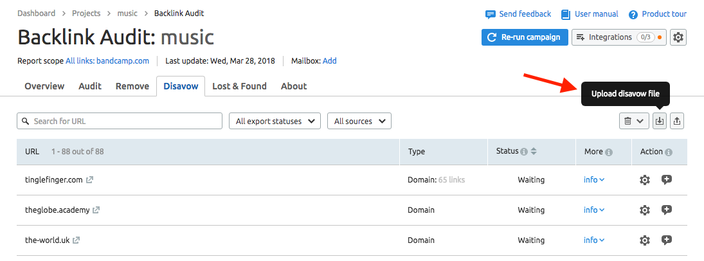Go to Projects breadcrumb
The height and width of the screenshot is (261, 704).
click(86, 14)
